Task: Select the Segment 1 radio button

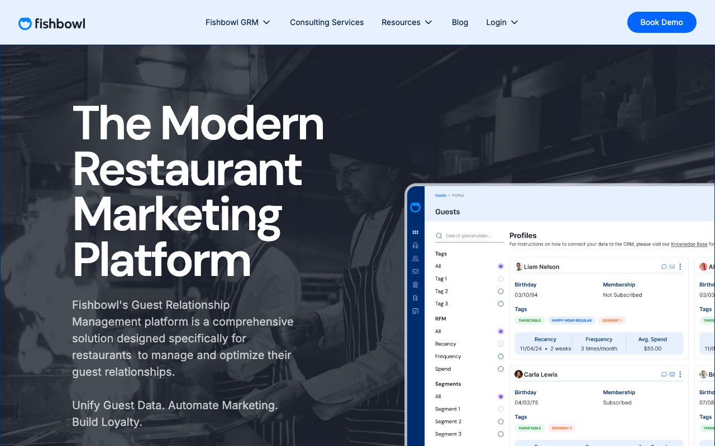Action: tap(500, 409)
